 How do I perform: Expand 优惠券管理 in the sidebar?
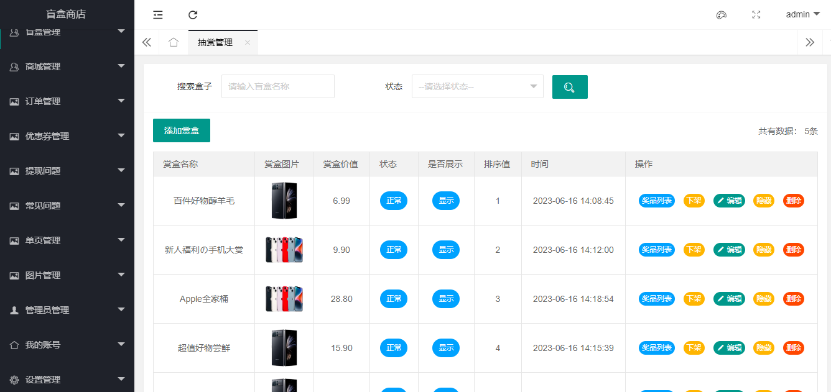[x=67, y=136]
